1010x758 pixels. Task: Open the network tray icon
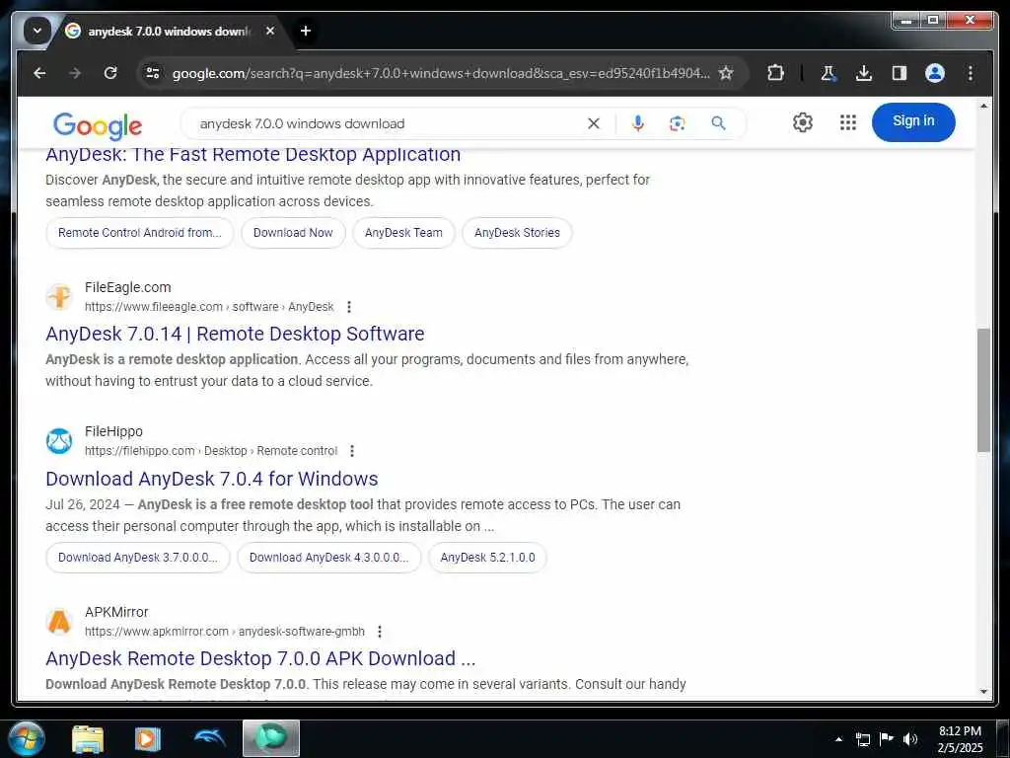[x=862, y=739]
